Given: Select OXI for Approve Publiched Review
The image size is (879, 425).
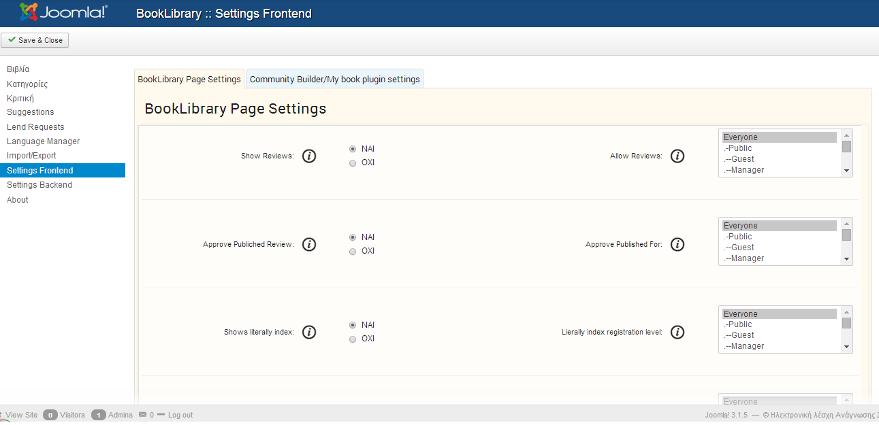Looking at the screenshot, I should (353, 252).
